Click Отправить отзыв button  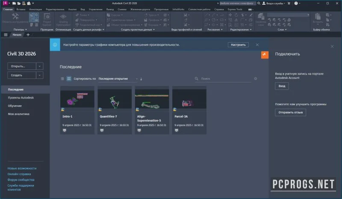tap(290, 112)
